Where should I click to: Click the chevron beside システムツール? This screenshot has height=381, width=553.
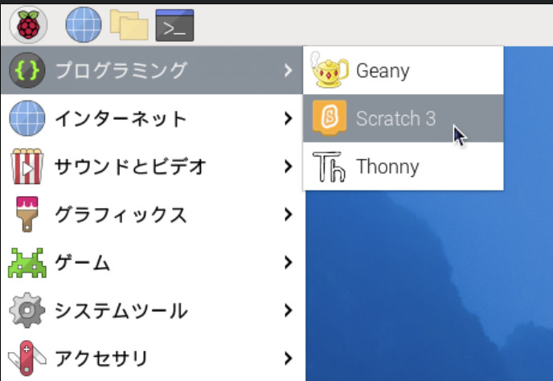click(288, 310)
